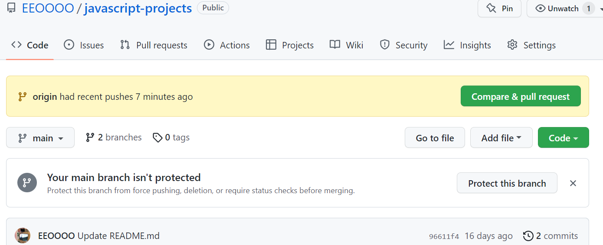Image resolution: width=603 pixels, height=245 pixels.
Task: Click Protect this branch button
Action: (x=507, y=183)
